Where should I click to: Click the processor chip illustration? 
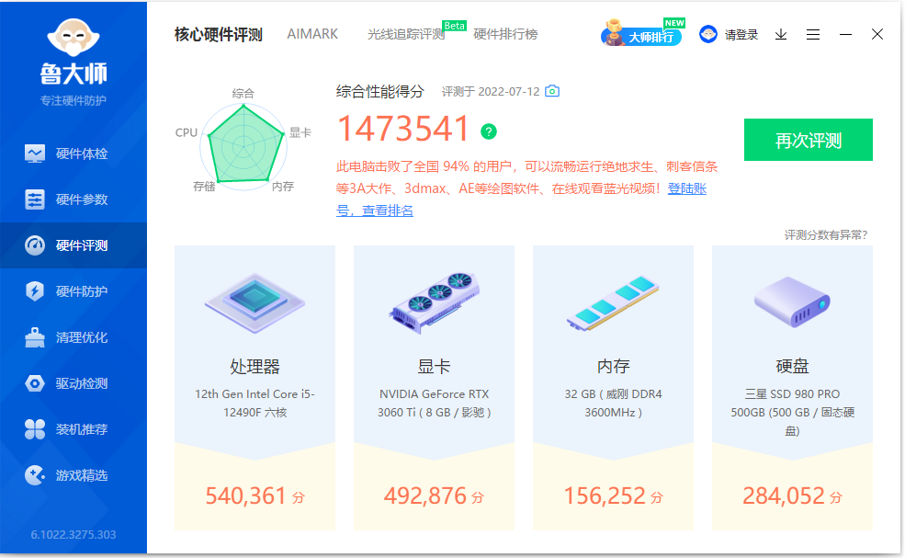click(x=255, y=303)
